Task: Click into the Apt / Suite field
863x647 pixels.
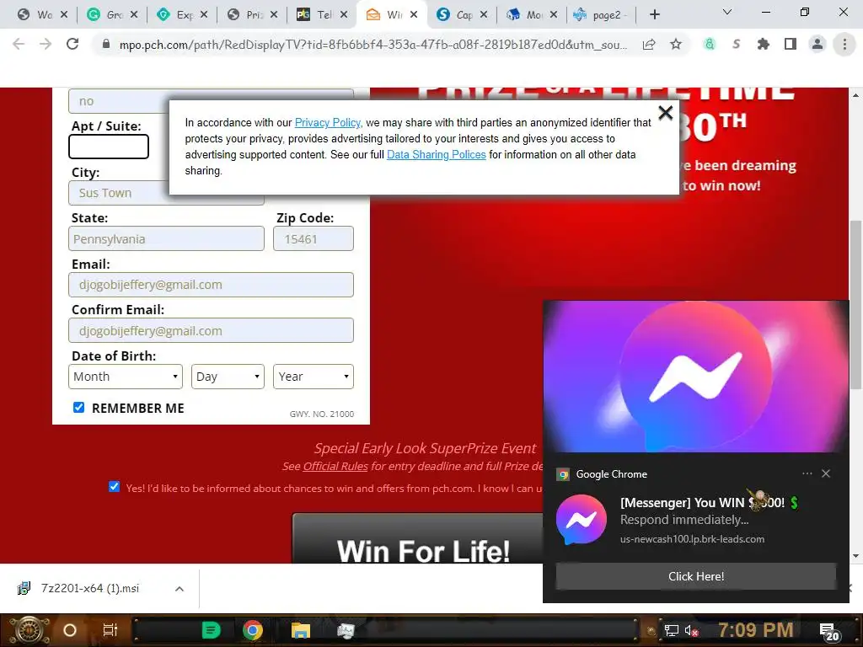Action: (x=109, y=147)
